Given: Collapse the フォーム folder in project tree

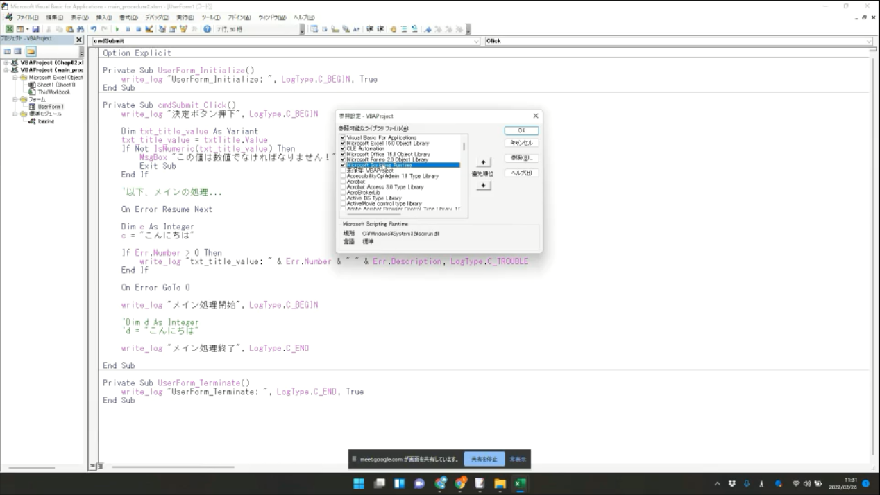Looking at the screenshot, I should [x=15, y=99].
